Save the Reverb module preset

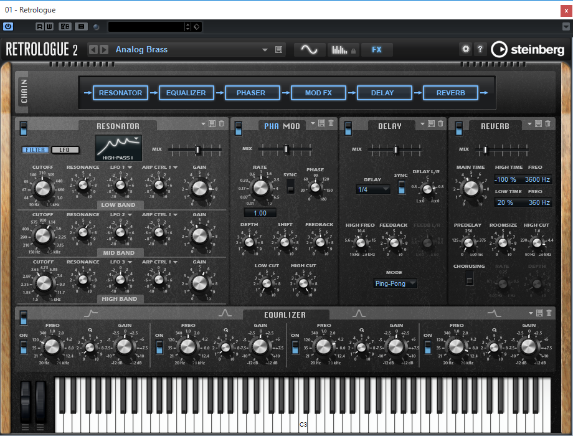coord(538,123)
